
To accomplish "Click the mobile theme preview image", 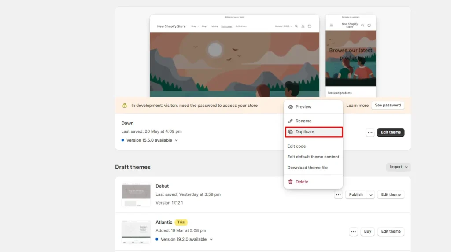I will coord(351,58).
